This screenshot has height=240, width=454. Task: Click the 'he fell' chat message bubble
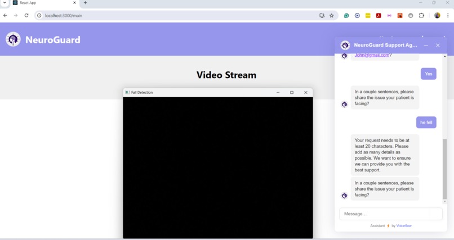click(426, 123)
